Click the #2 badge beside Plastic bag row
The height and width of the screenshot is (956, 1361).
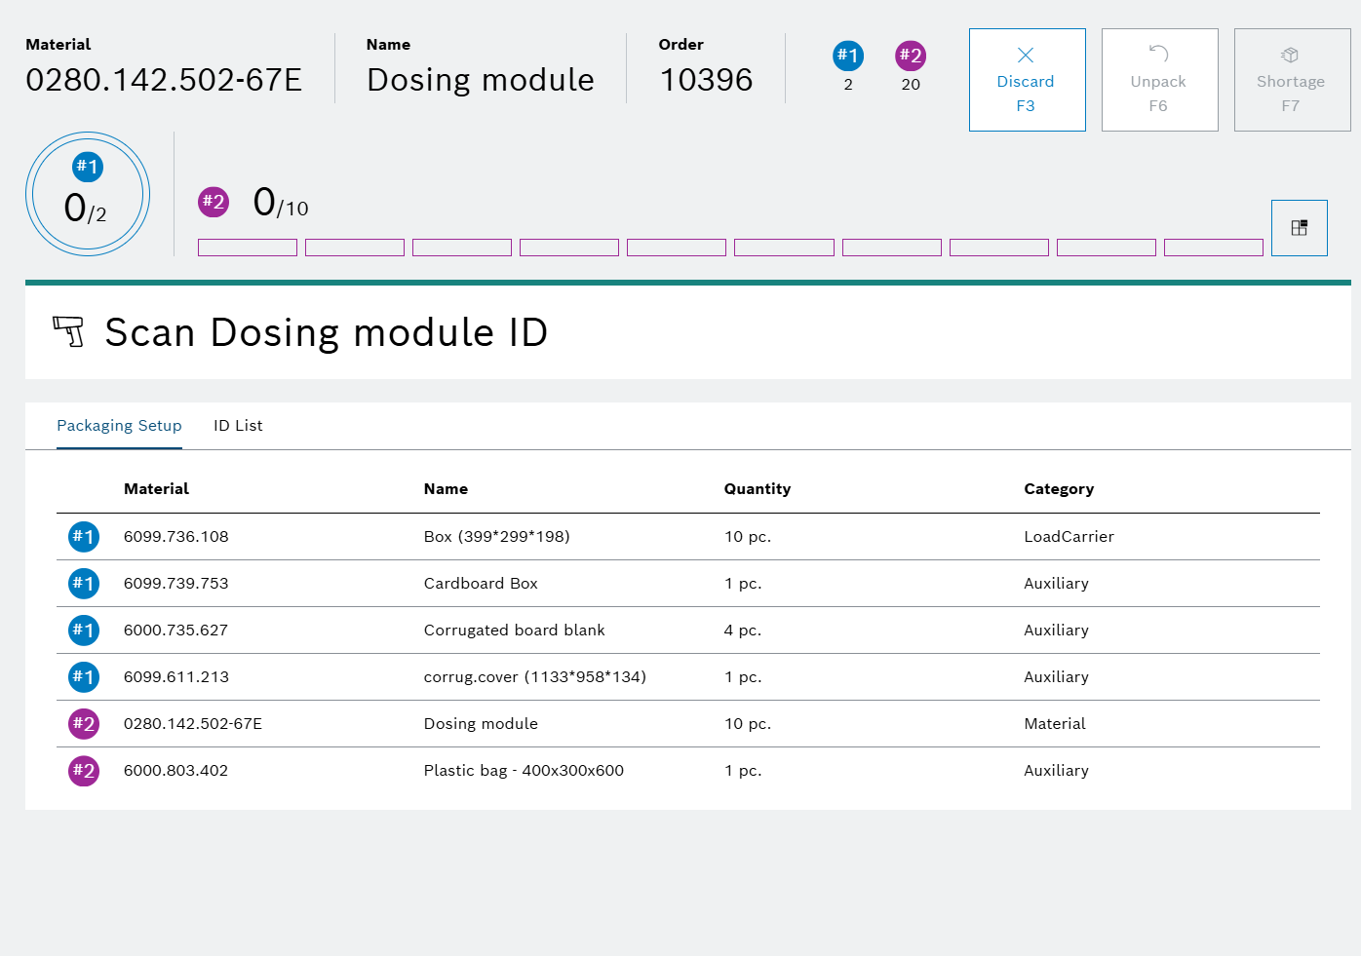(x=84, y=771)
